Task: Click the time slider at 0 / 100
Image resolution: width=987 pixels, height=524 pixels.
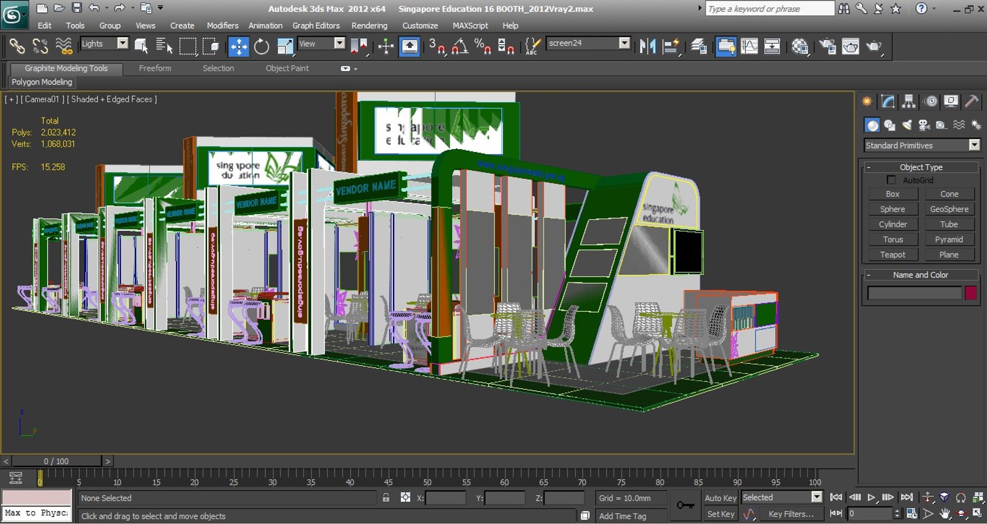Action: [57, 461]
